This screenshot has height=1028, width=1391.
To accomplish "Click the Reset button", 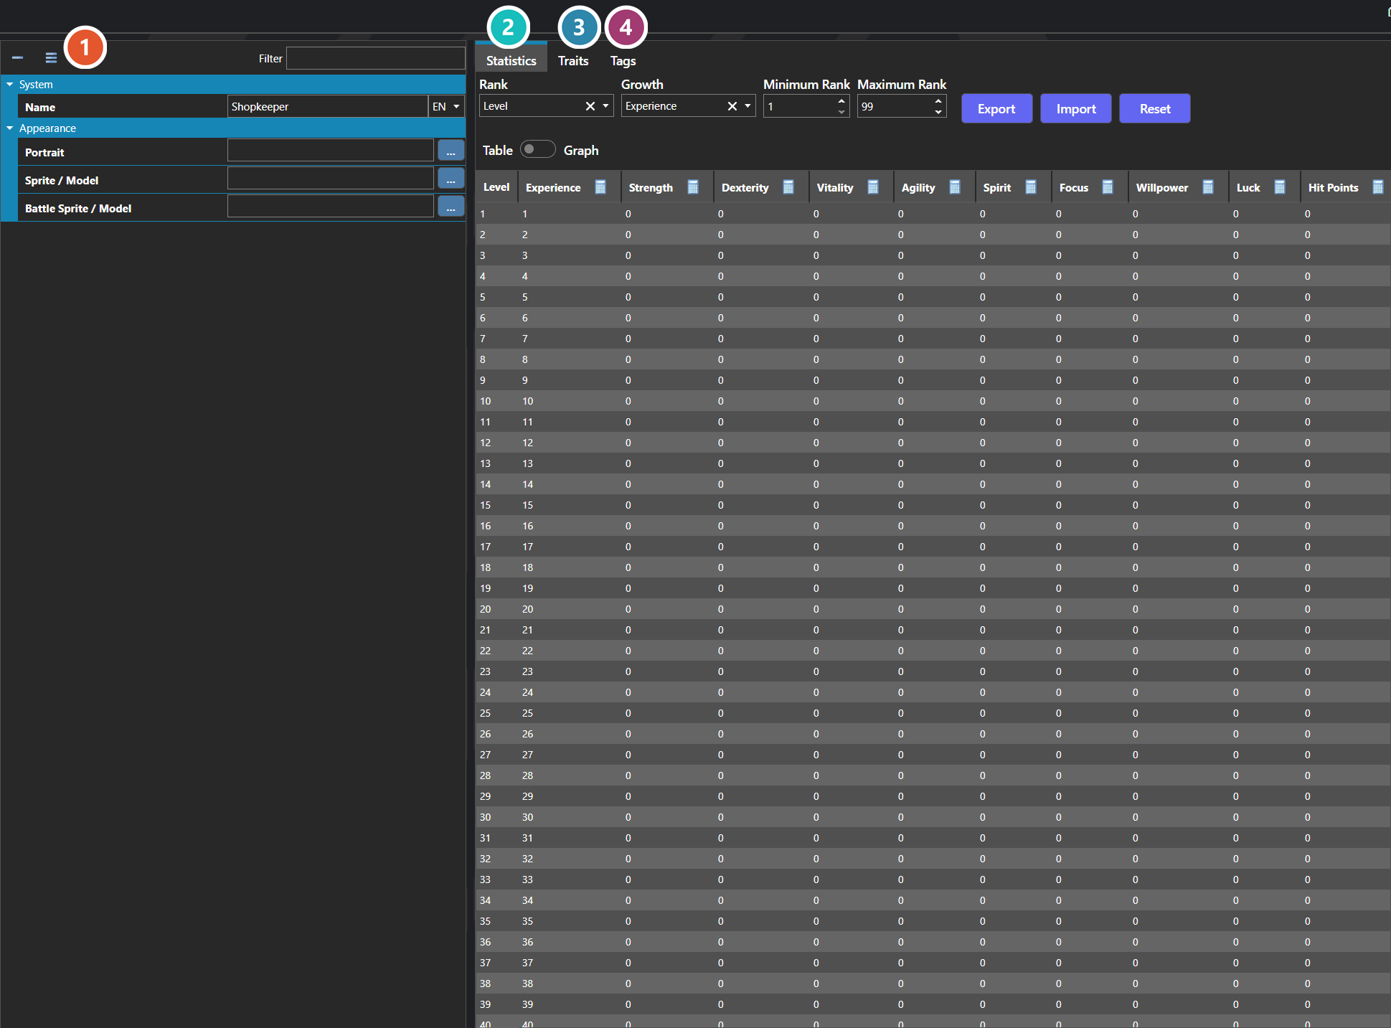I will click(1154, 108).
